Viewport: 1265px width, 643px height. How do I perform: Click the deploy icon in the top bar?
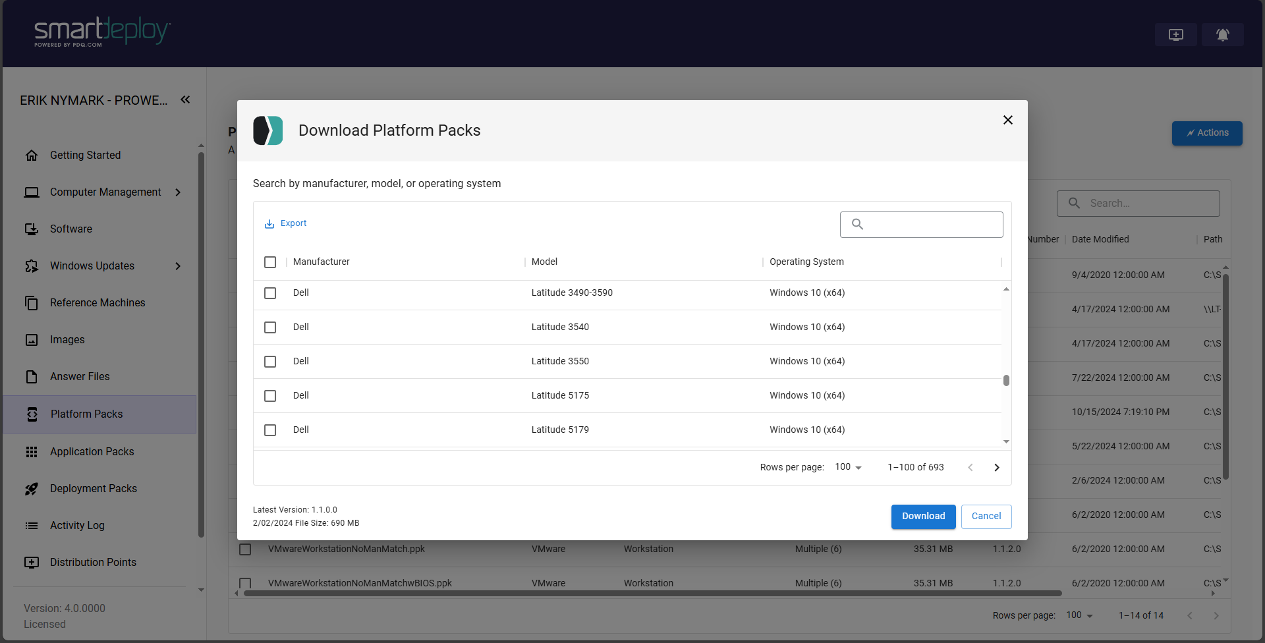click(x=1175, y=34)
